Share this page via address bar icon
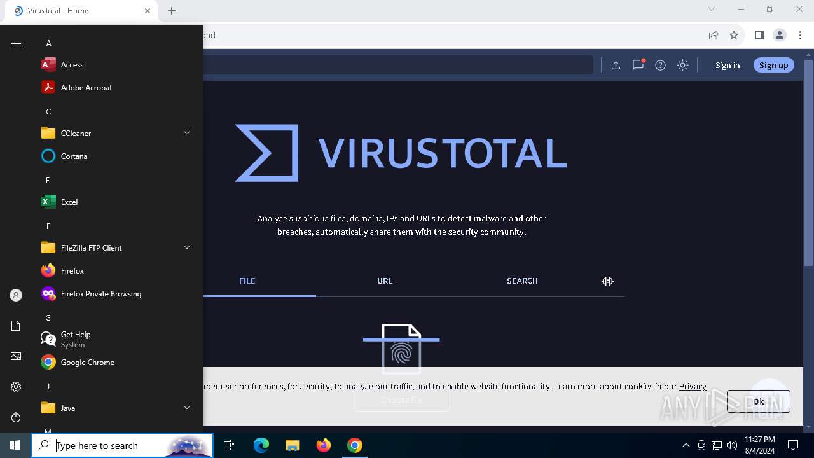 [714, 36]
